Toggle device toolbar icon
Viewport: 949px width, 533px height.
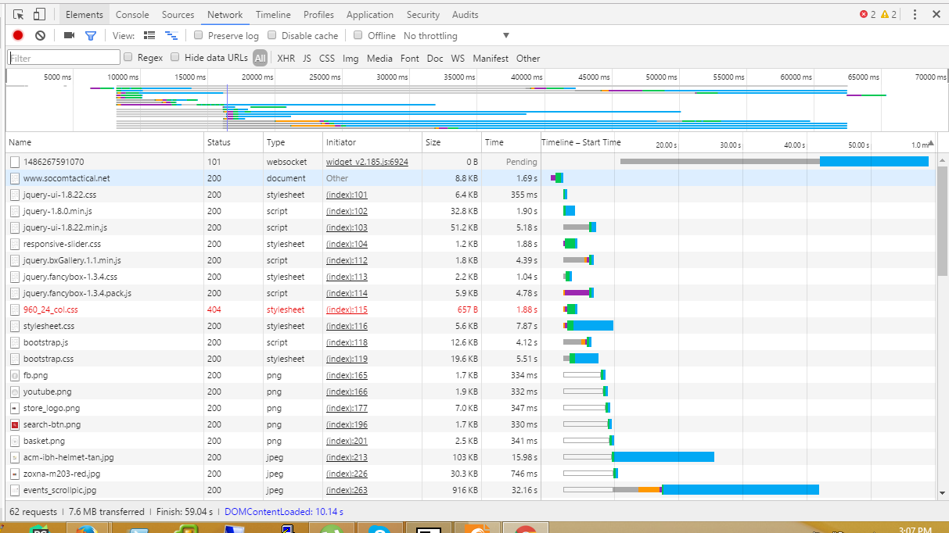point(39,14)
